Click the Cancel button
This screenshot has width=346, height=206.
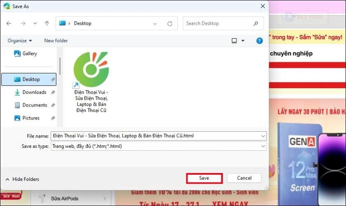click(x=244, y=178)
